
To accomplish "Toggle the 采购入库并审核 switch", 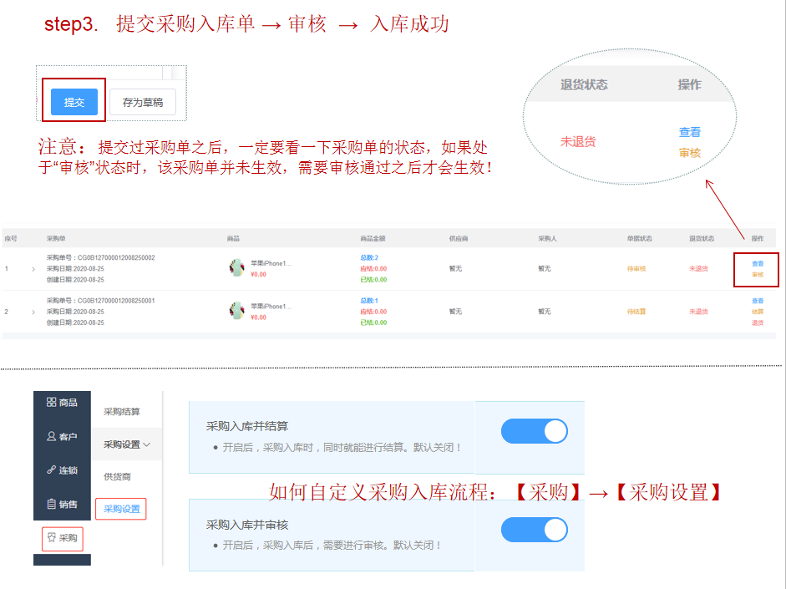I will coord(535,530).
